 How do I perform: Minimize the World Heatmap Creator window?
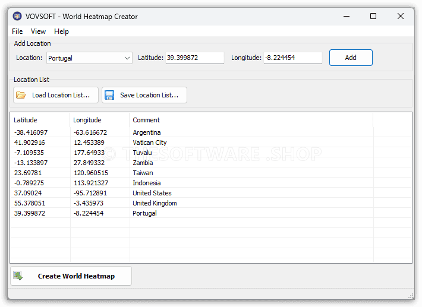[347, 17]
